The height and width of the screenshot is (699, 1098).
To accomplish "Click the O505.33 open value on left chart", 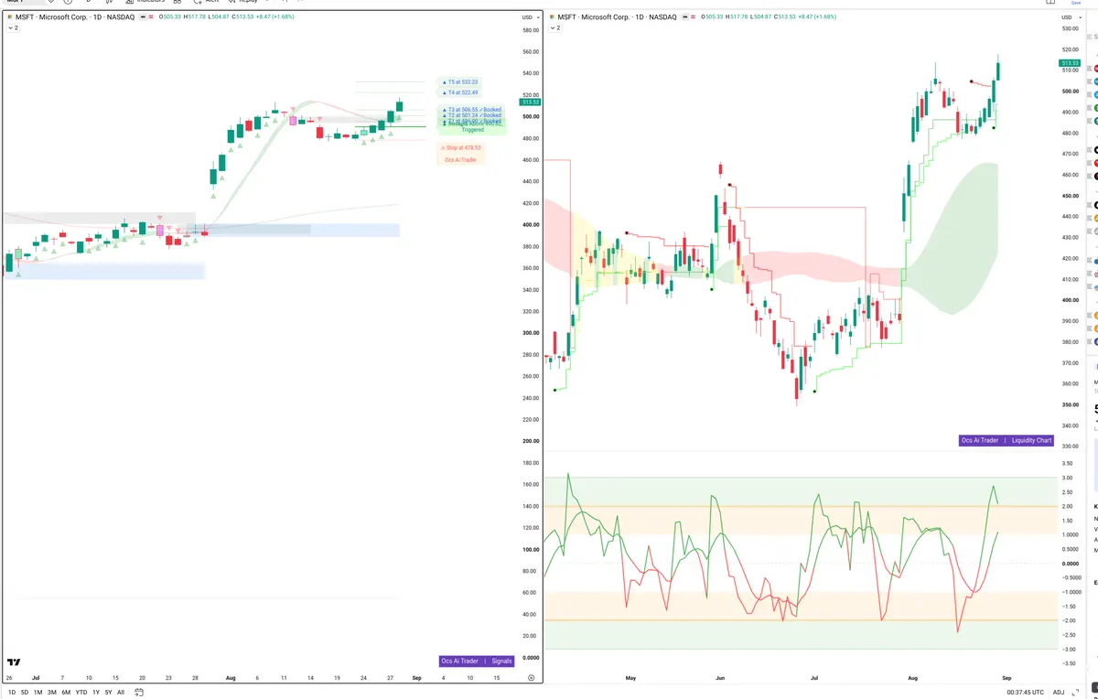I will tap(170, 17).
